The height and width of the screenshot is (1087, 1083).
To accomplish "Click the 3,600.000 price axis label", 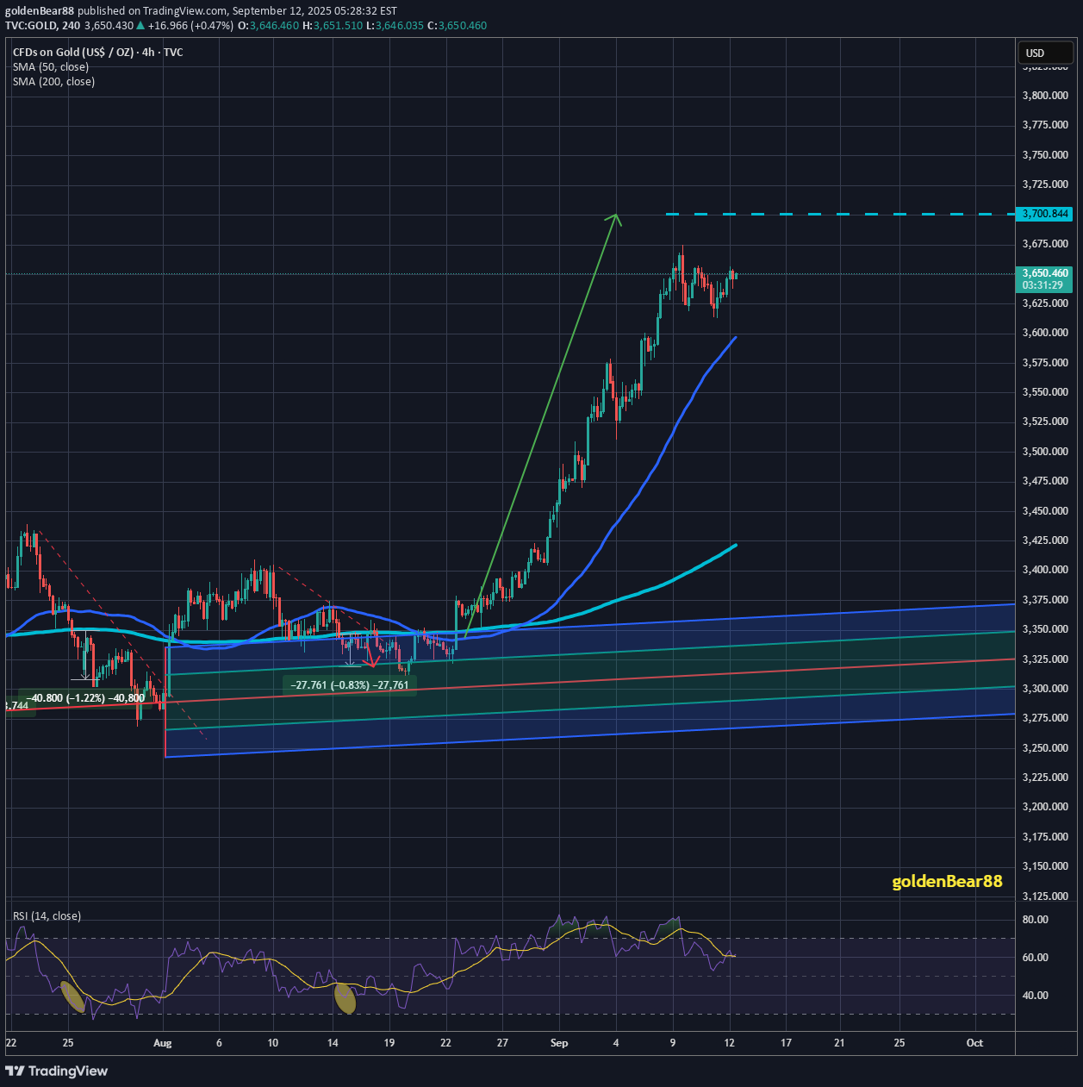I will click(1045, 333).
